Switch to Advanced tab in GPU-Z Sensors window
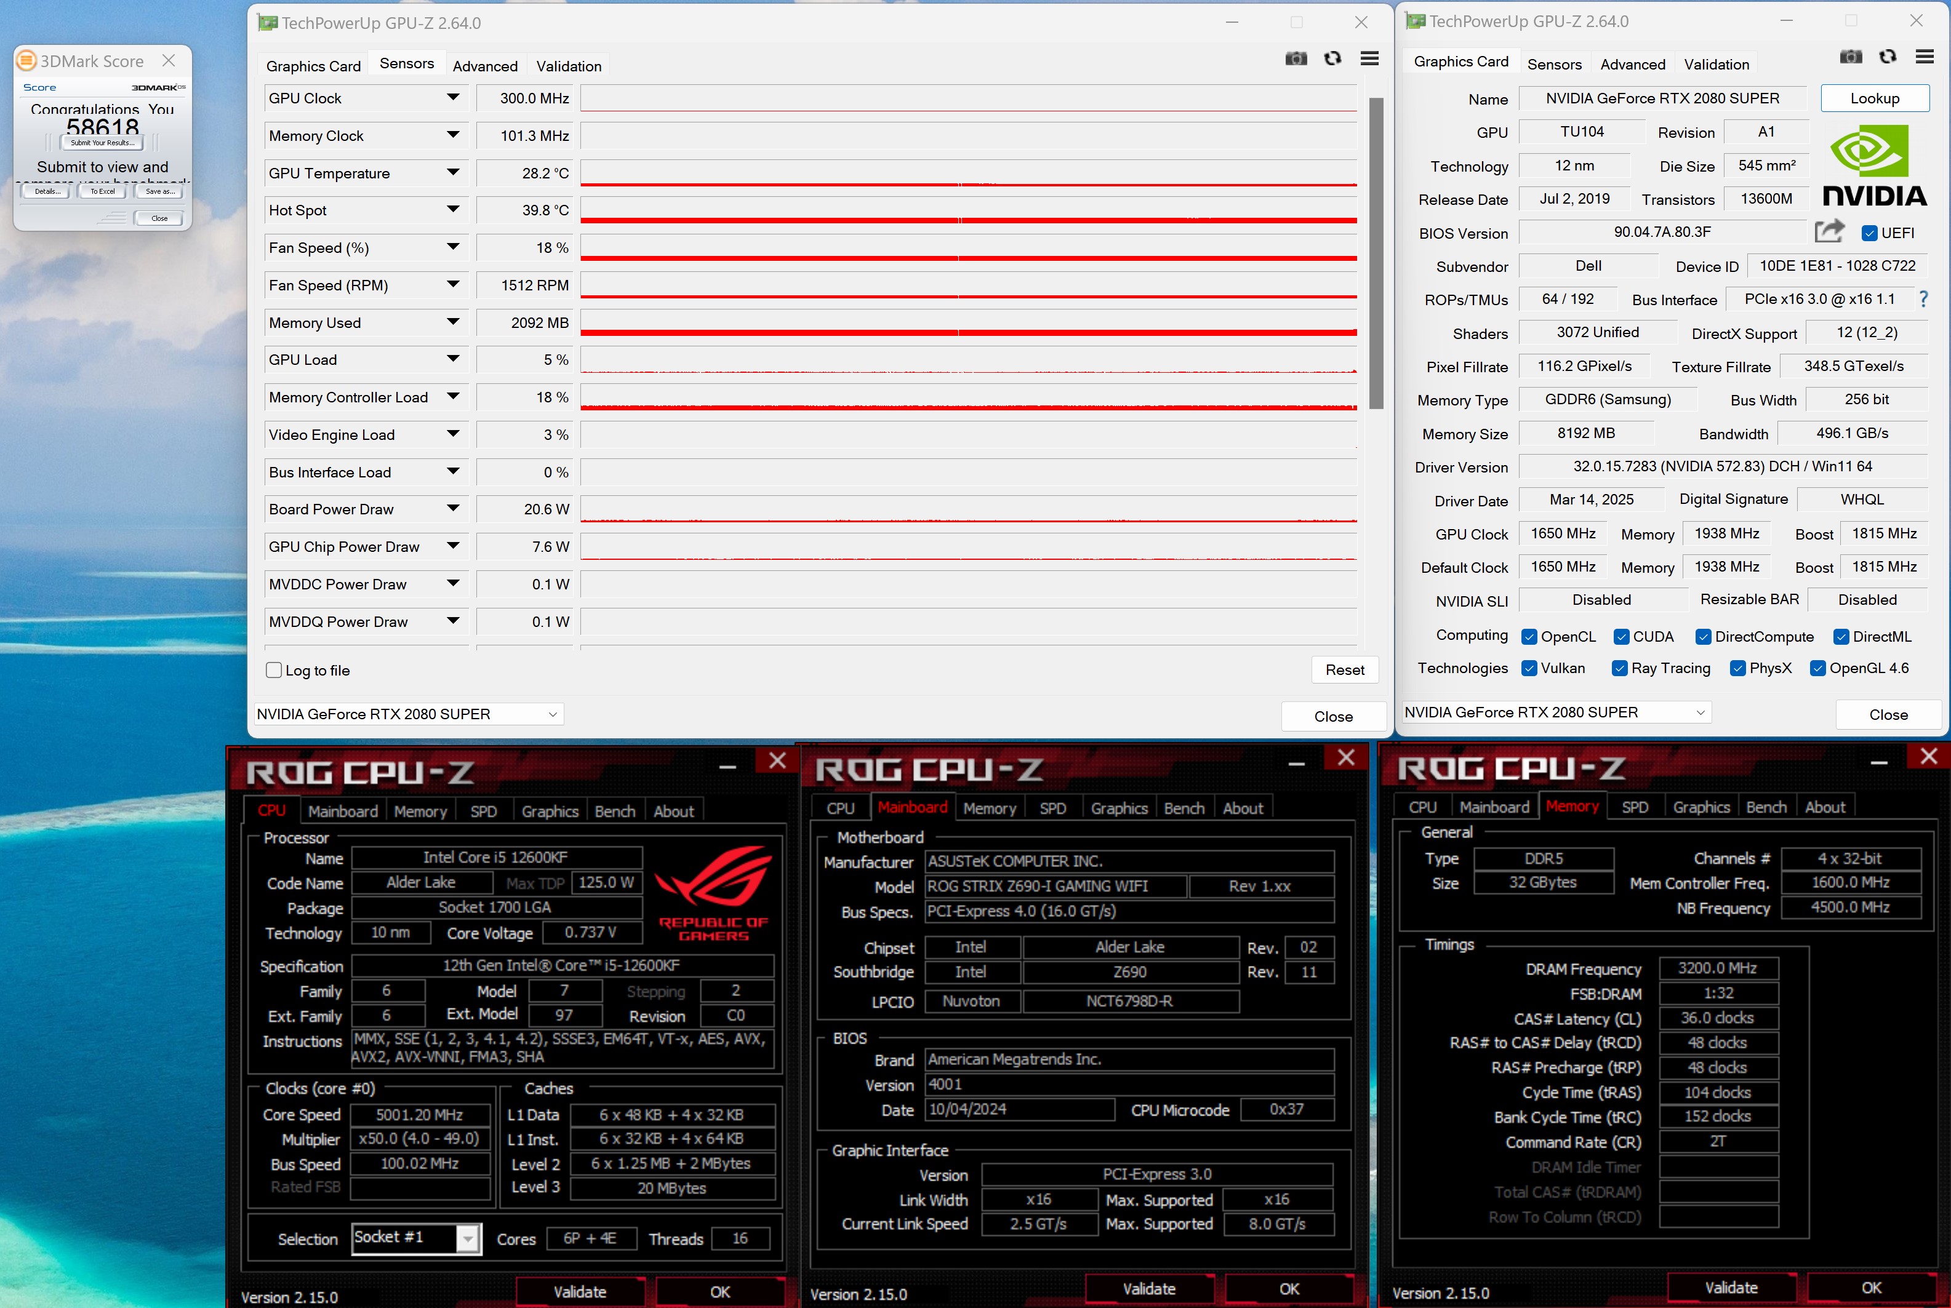Viewport: 1951px width, 1308px height. tap(485, 66)
